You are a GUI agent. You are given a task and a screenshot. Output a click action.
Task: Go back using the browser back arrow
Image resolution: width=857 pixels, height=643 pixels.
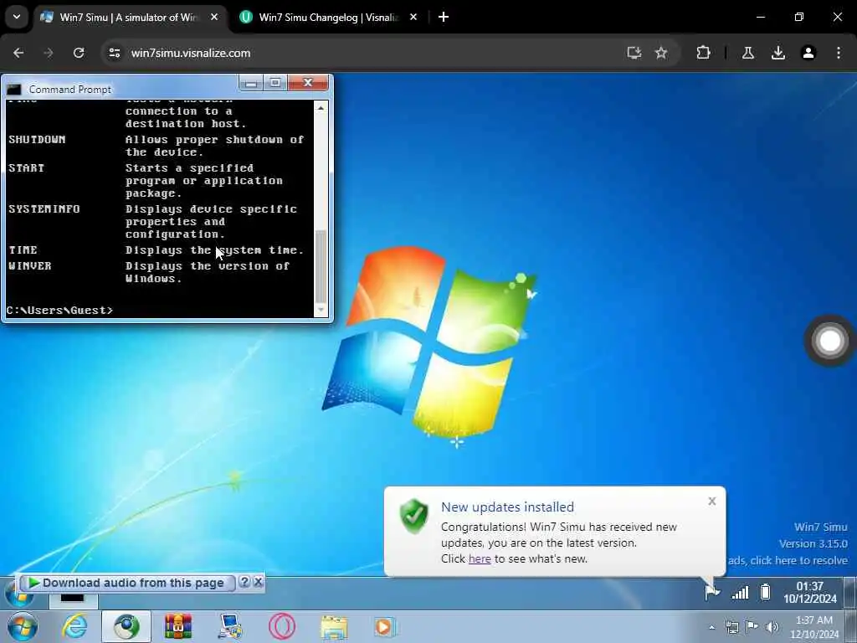(x=18, y=53)
